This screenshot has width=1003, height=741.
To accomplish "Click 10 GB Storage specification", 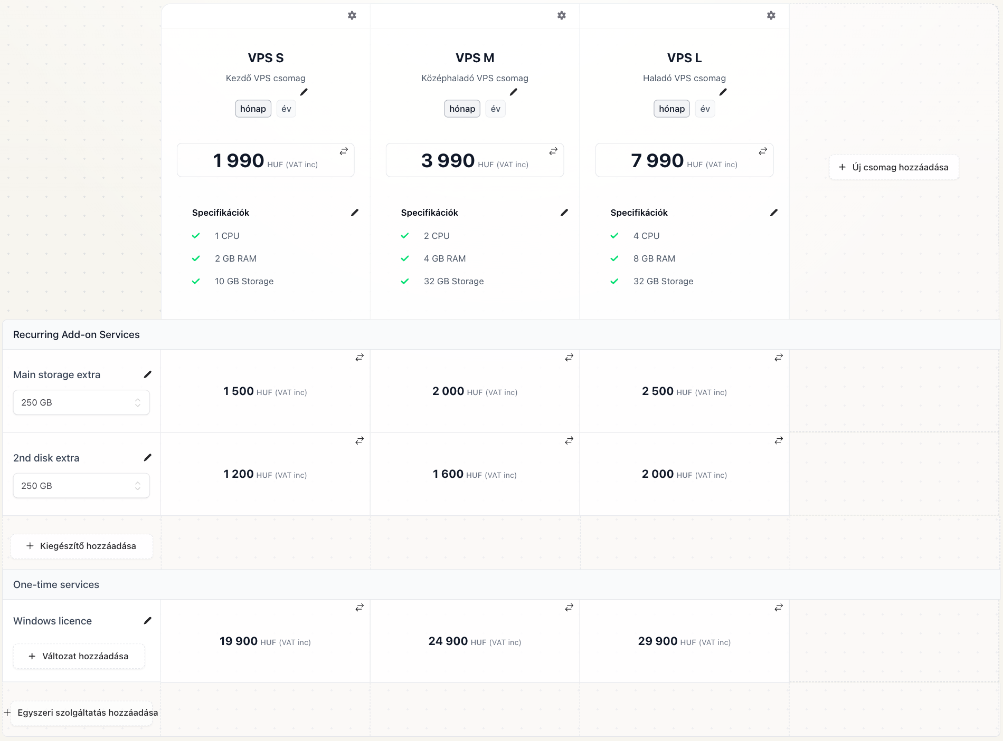I will point(244,281).
